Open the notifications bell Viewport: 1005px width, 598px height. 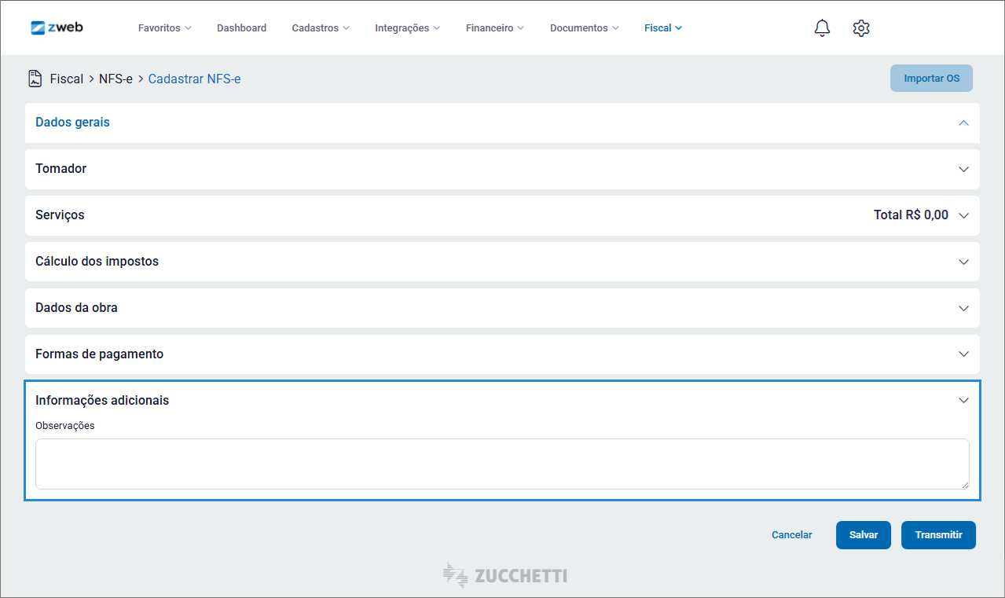822,28
